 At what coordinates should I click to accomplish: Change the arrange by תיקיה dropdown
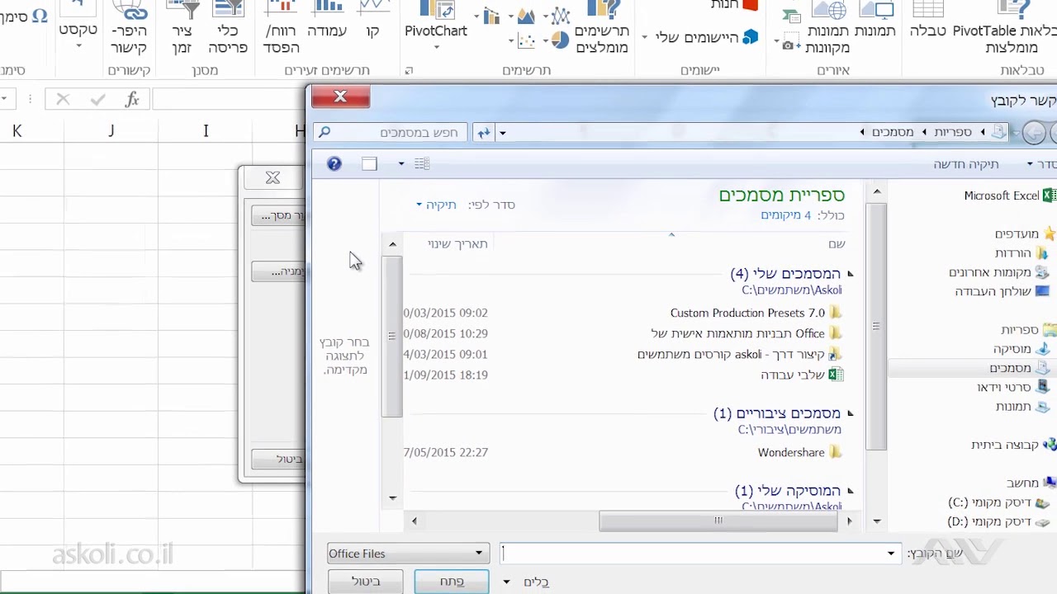[x=436, y=205]
